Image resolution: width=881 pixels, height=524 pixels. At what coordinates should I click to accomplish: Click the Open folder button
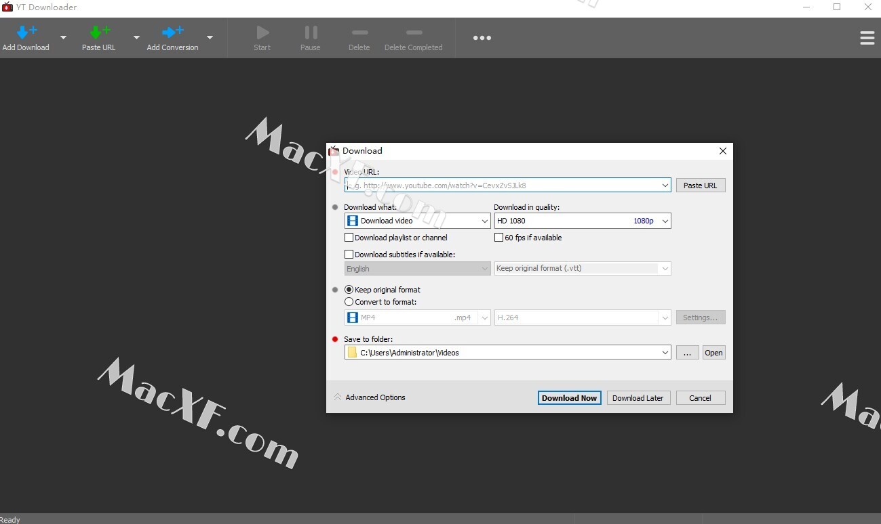[713, 353]
